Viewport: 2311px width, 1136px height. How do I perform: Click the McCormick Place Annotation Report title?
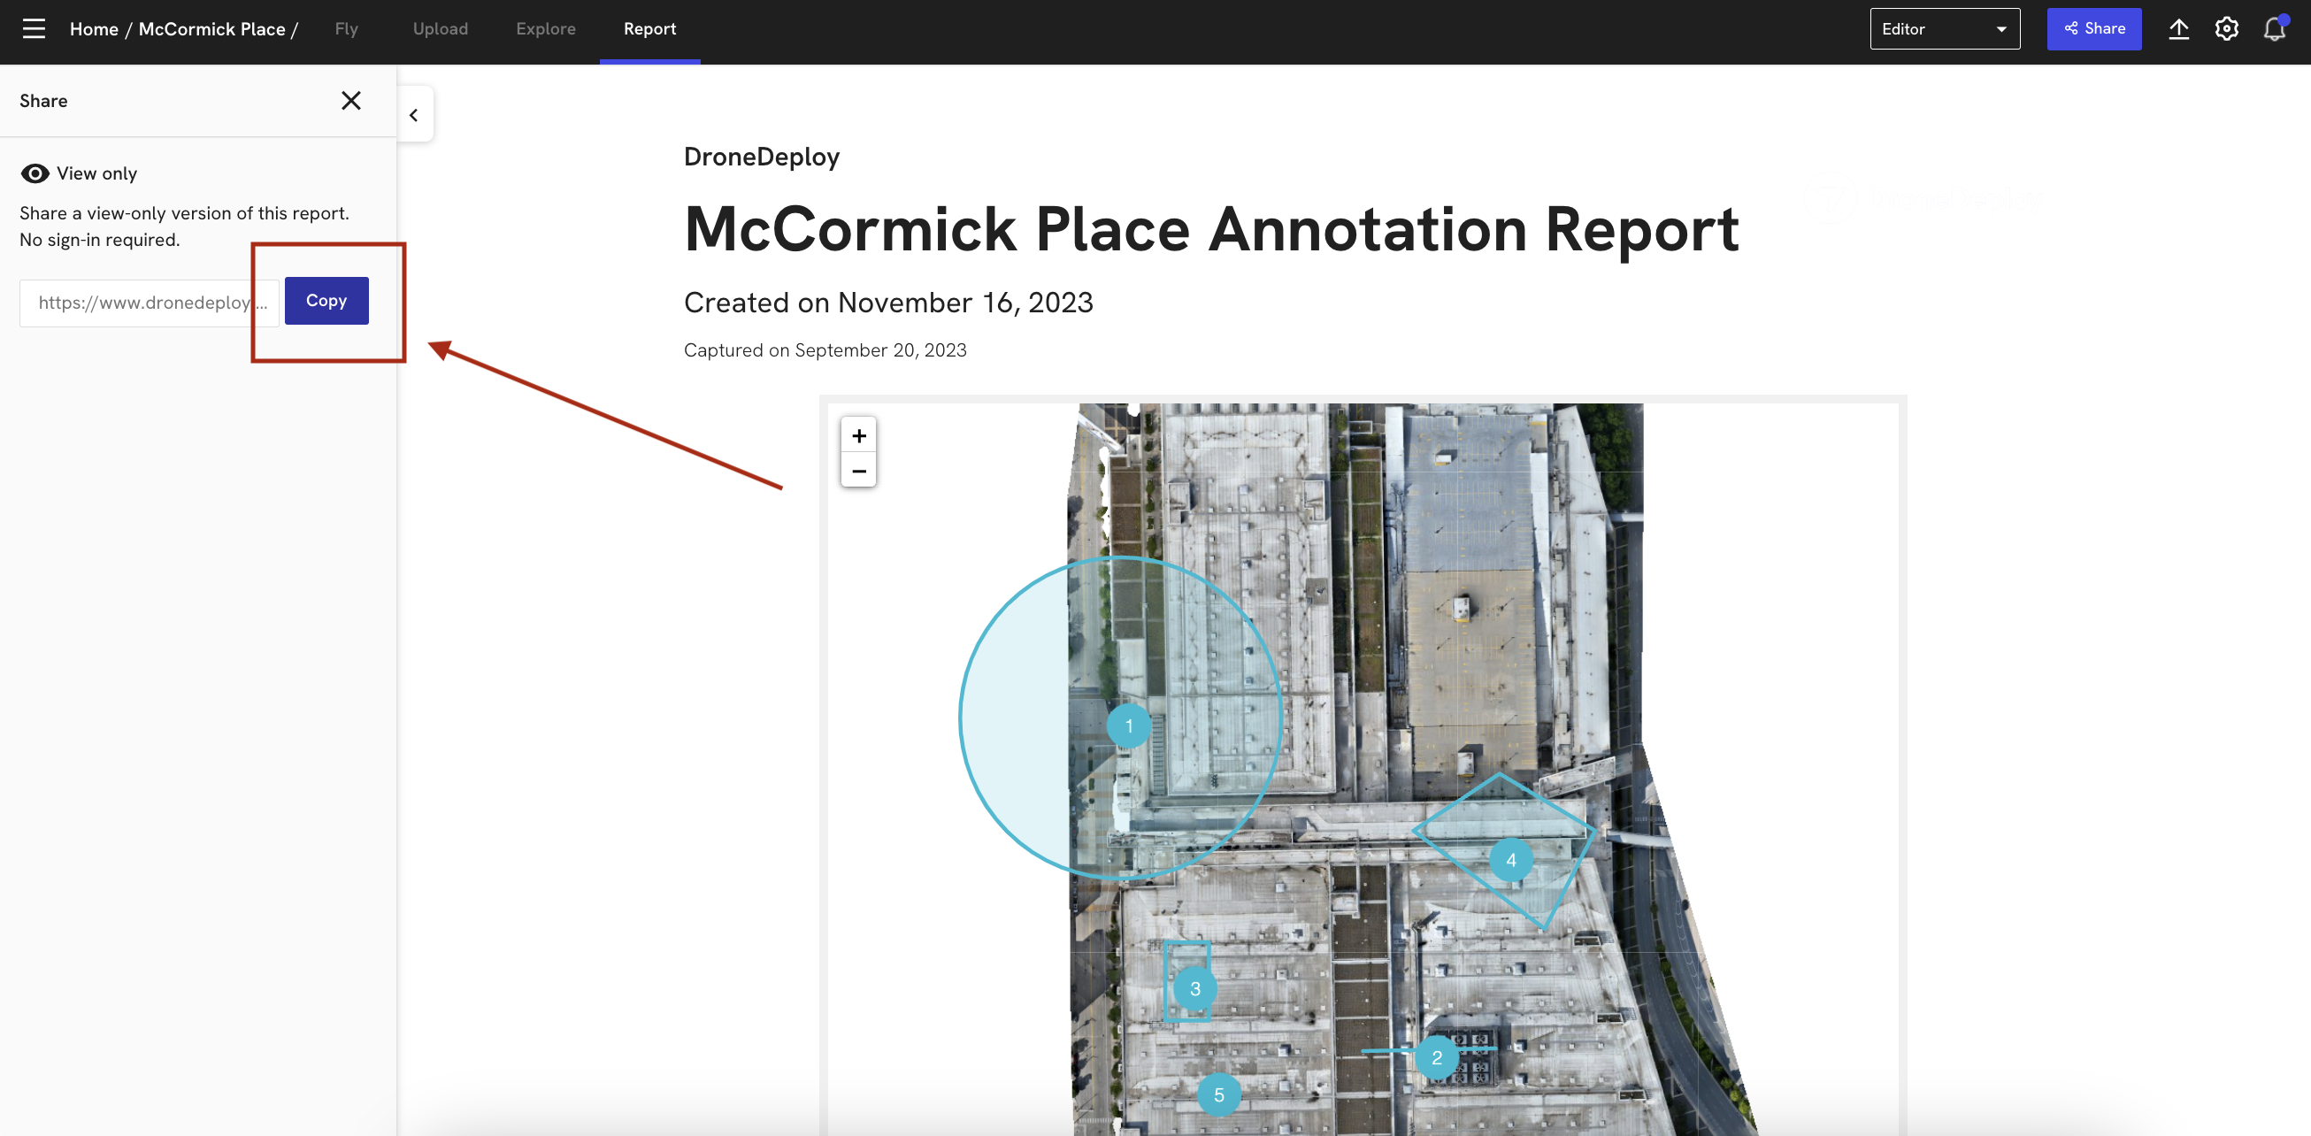point(1211,229)
